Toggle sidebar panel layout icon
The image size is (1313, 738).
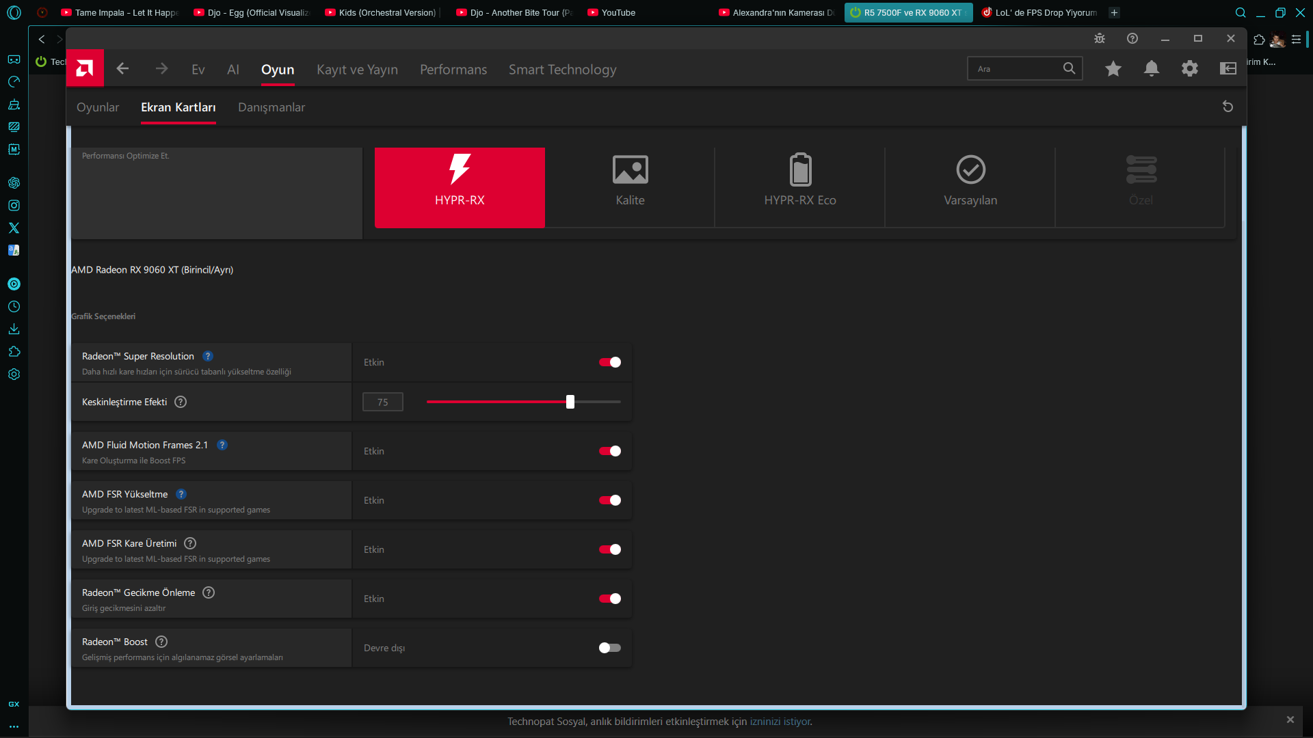(x=1228, y=68)
